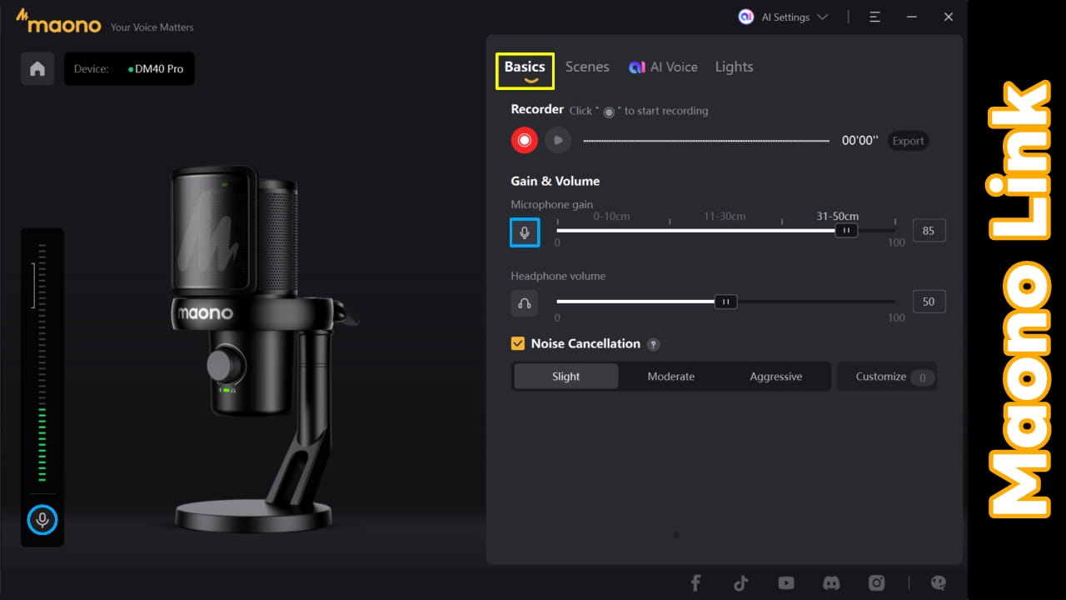The height and width of the screenshot is (600, 1066).
Task: Toggle the mic mute under the level meter
Action: point(42,520)
